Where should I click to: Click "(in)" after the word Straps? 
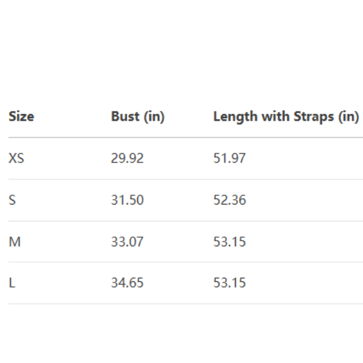point(348,117)
